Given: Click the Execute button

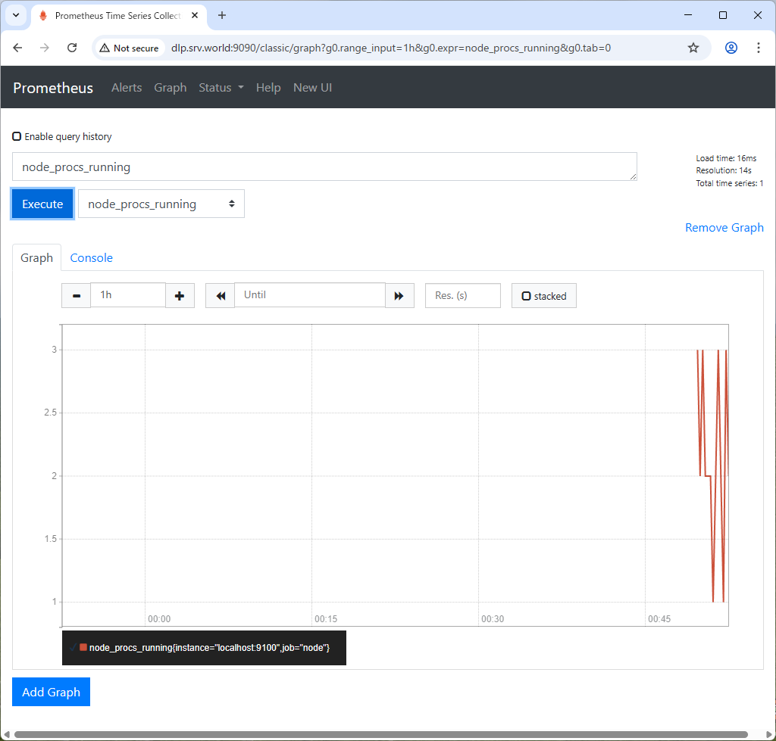Looking at the screenshot, I should 42,204.
